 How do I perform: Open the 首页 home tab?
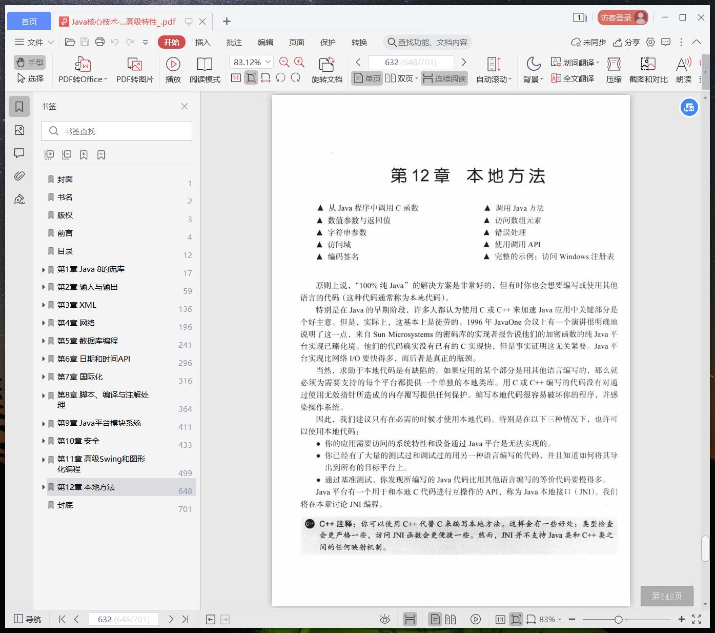point(29,21)
